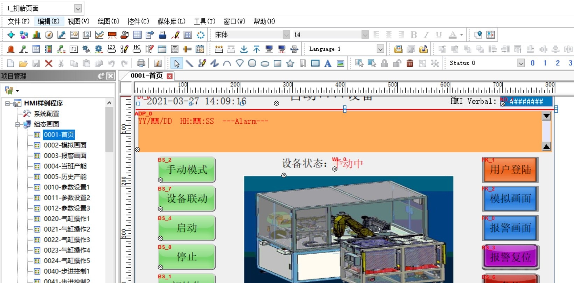Screen dimensions: 574x283
Task: Select the straight line drawing tool
Action: coord(189,63)
